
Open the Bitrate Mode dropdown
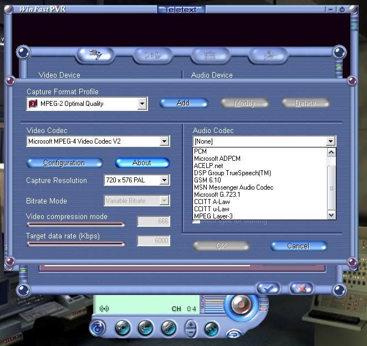tap(165, 201)
